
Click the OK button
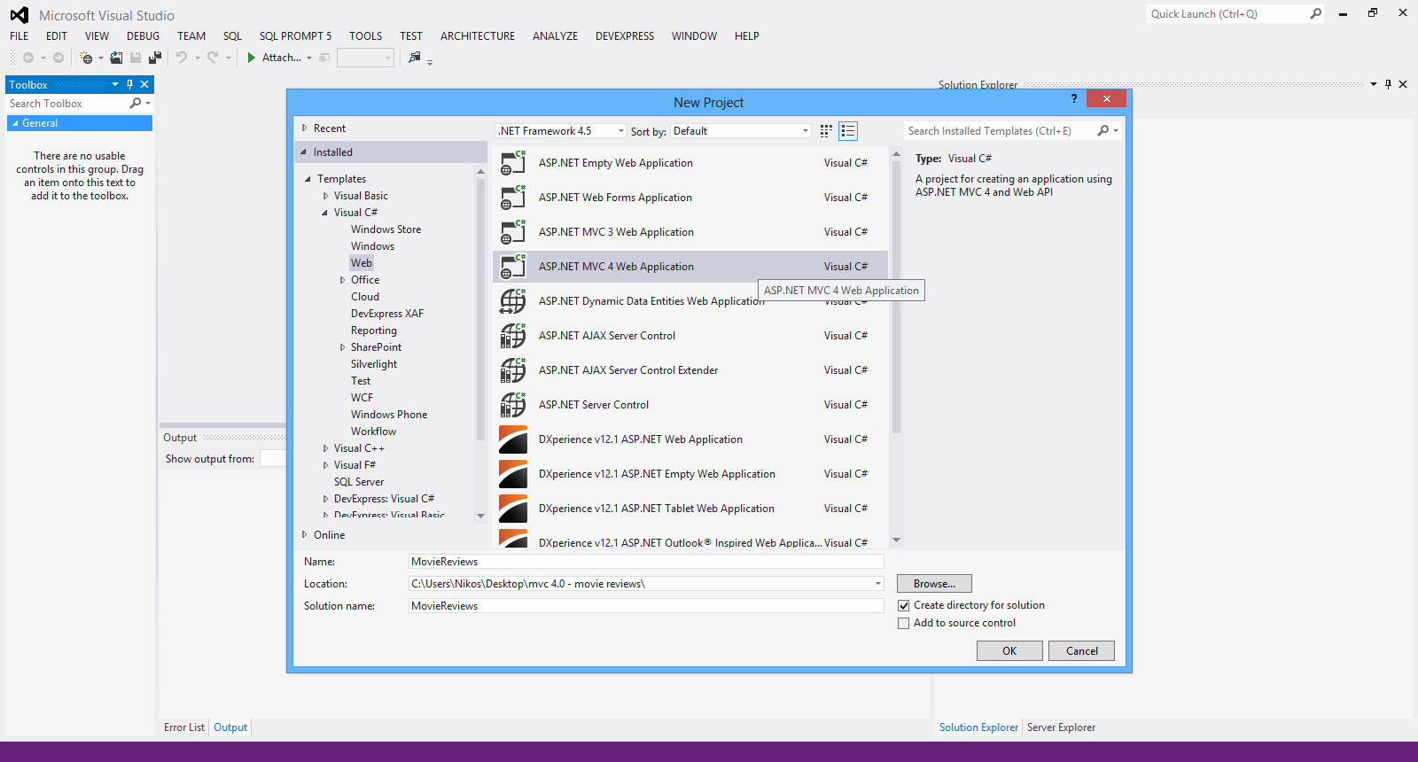(x=1009, y=651)
